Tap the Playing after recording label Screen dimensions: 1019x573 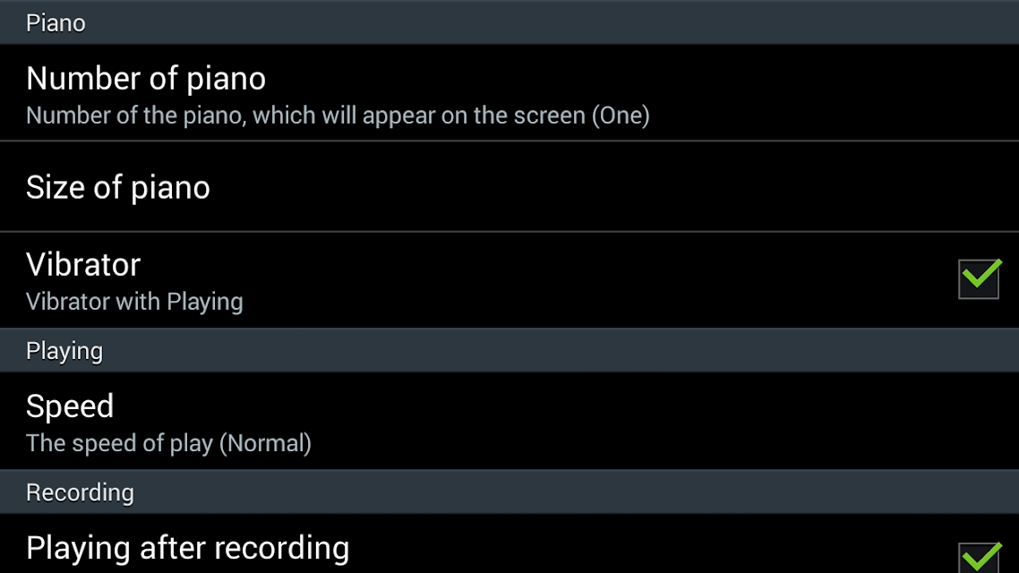tap(187, 547)
